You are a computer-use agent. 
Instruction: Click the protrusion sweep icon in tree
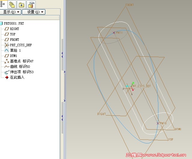point(7,72)
